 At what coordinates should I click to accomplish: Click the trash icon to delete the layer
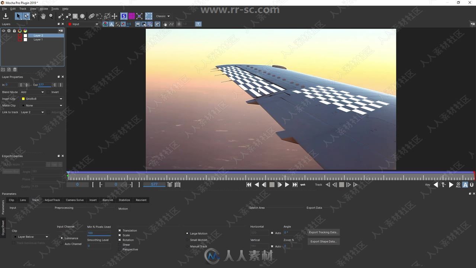15,70
